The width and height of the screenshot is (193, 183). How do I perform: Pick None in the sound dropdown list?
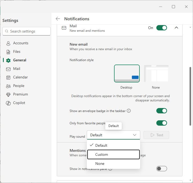point(113,164)
